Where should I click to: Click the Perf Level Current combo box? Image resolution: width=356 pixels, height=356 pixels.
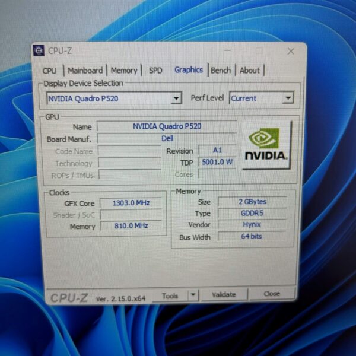262,98
